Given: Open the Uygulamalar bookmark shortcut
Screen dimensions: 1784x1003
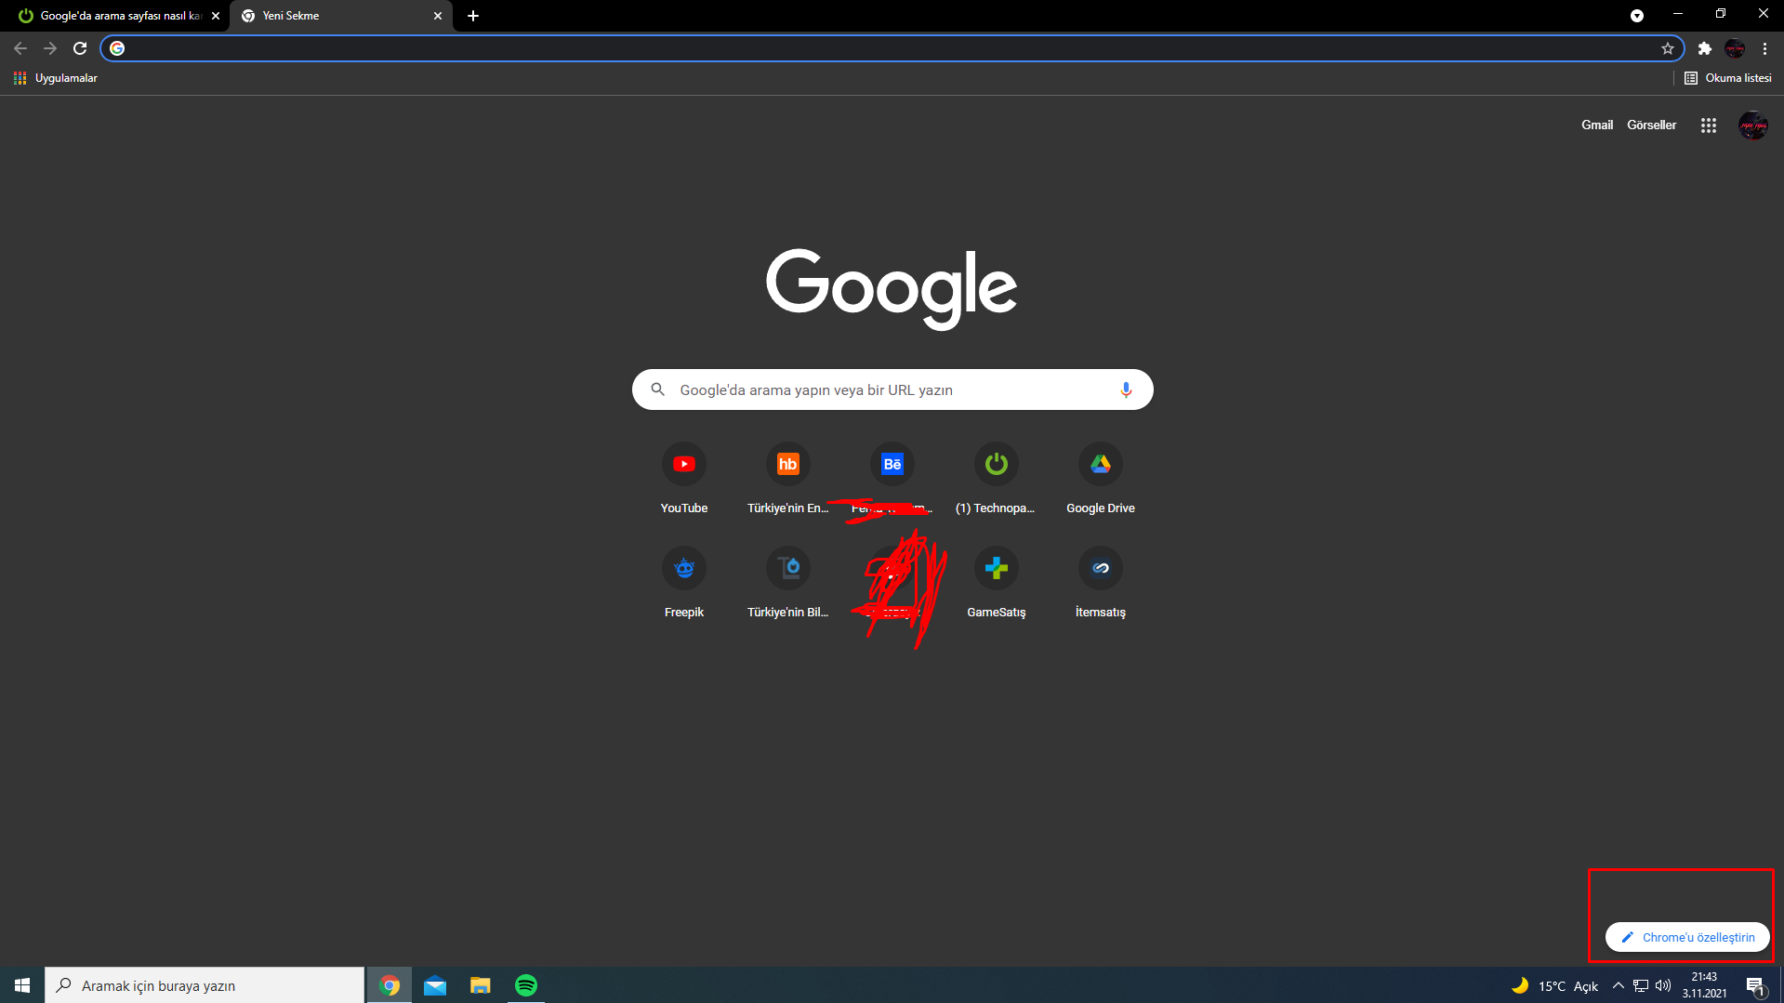Looking at the screenshot, I should pyautogui.click(x=56, y=78).
